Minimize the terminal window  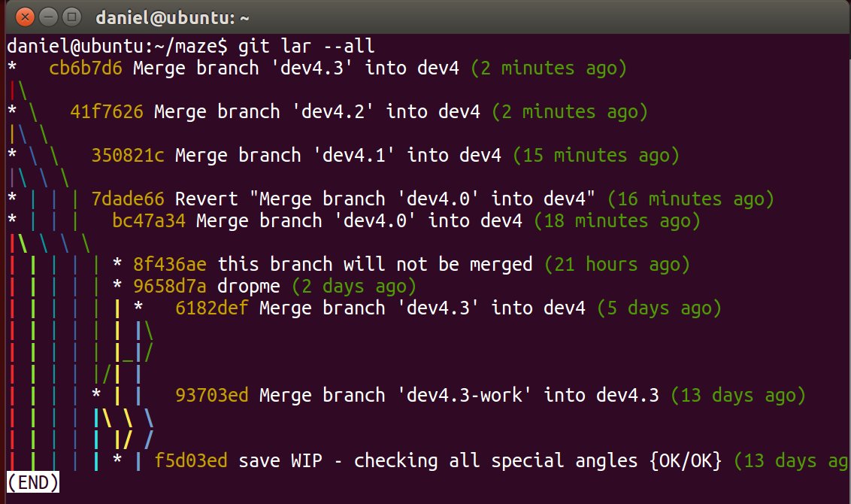click(48, 17)
